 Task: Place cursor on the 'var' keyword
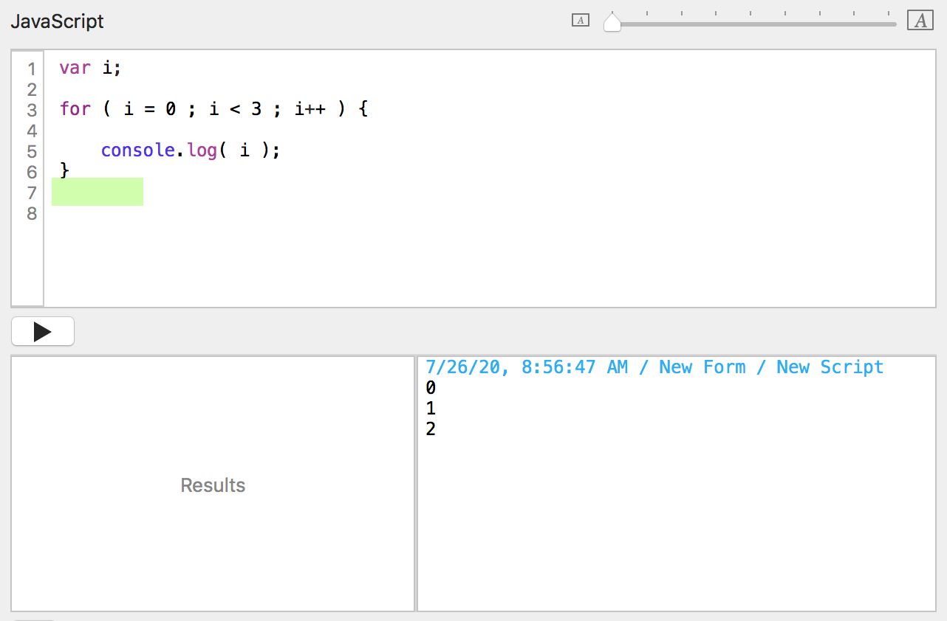(x=75, y=68)
